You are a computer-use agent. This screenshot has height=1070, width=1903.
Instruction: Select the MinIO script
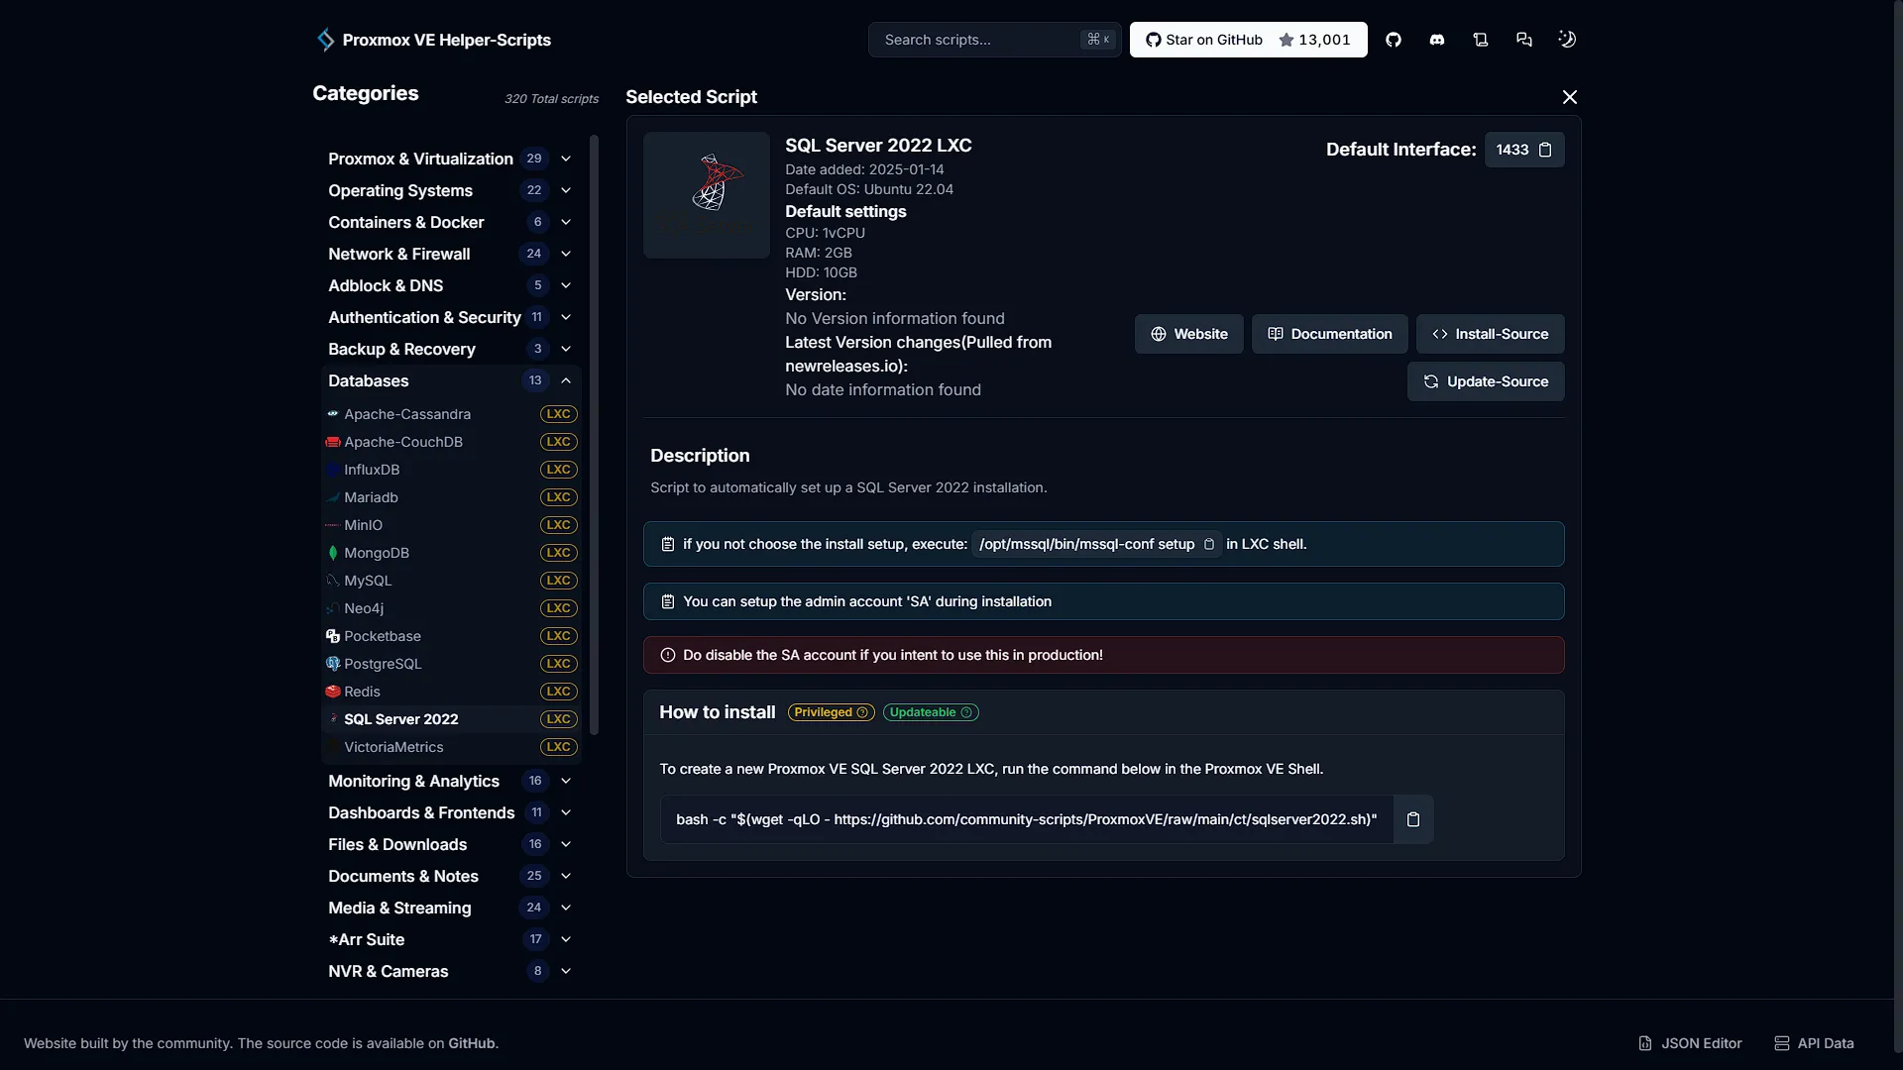click(x=451, y=525)
